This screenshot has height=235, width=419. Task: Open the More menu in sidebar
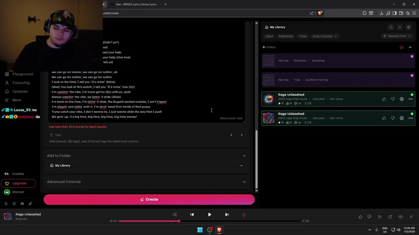coord(13,100)
